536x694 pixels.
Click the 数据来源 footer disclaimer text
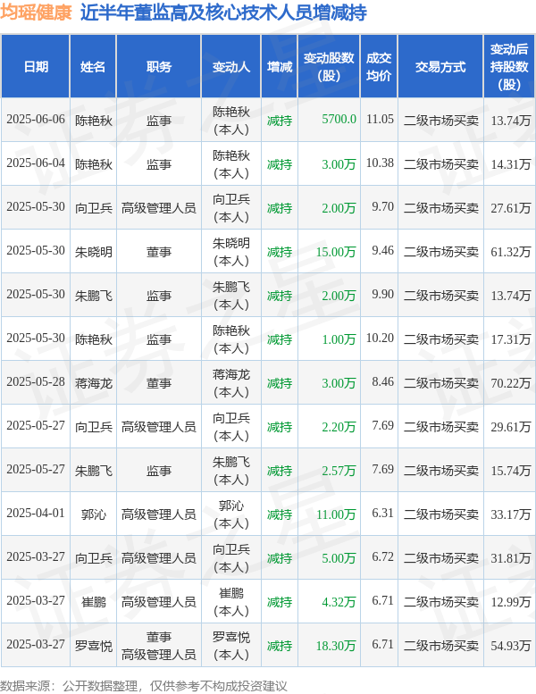[144, 686]
